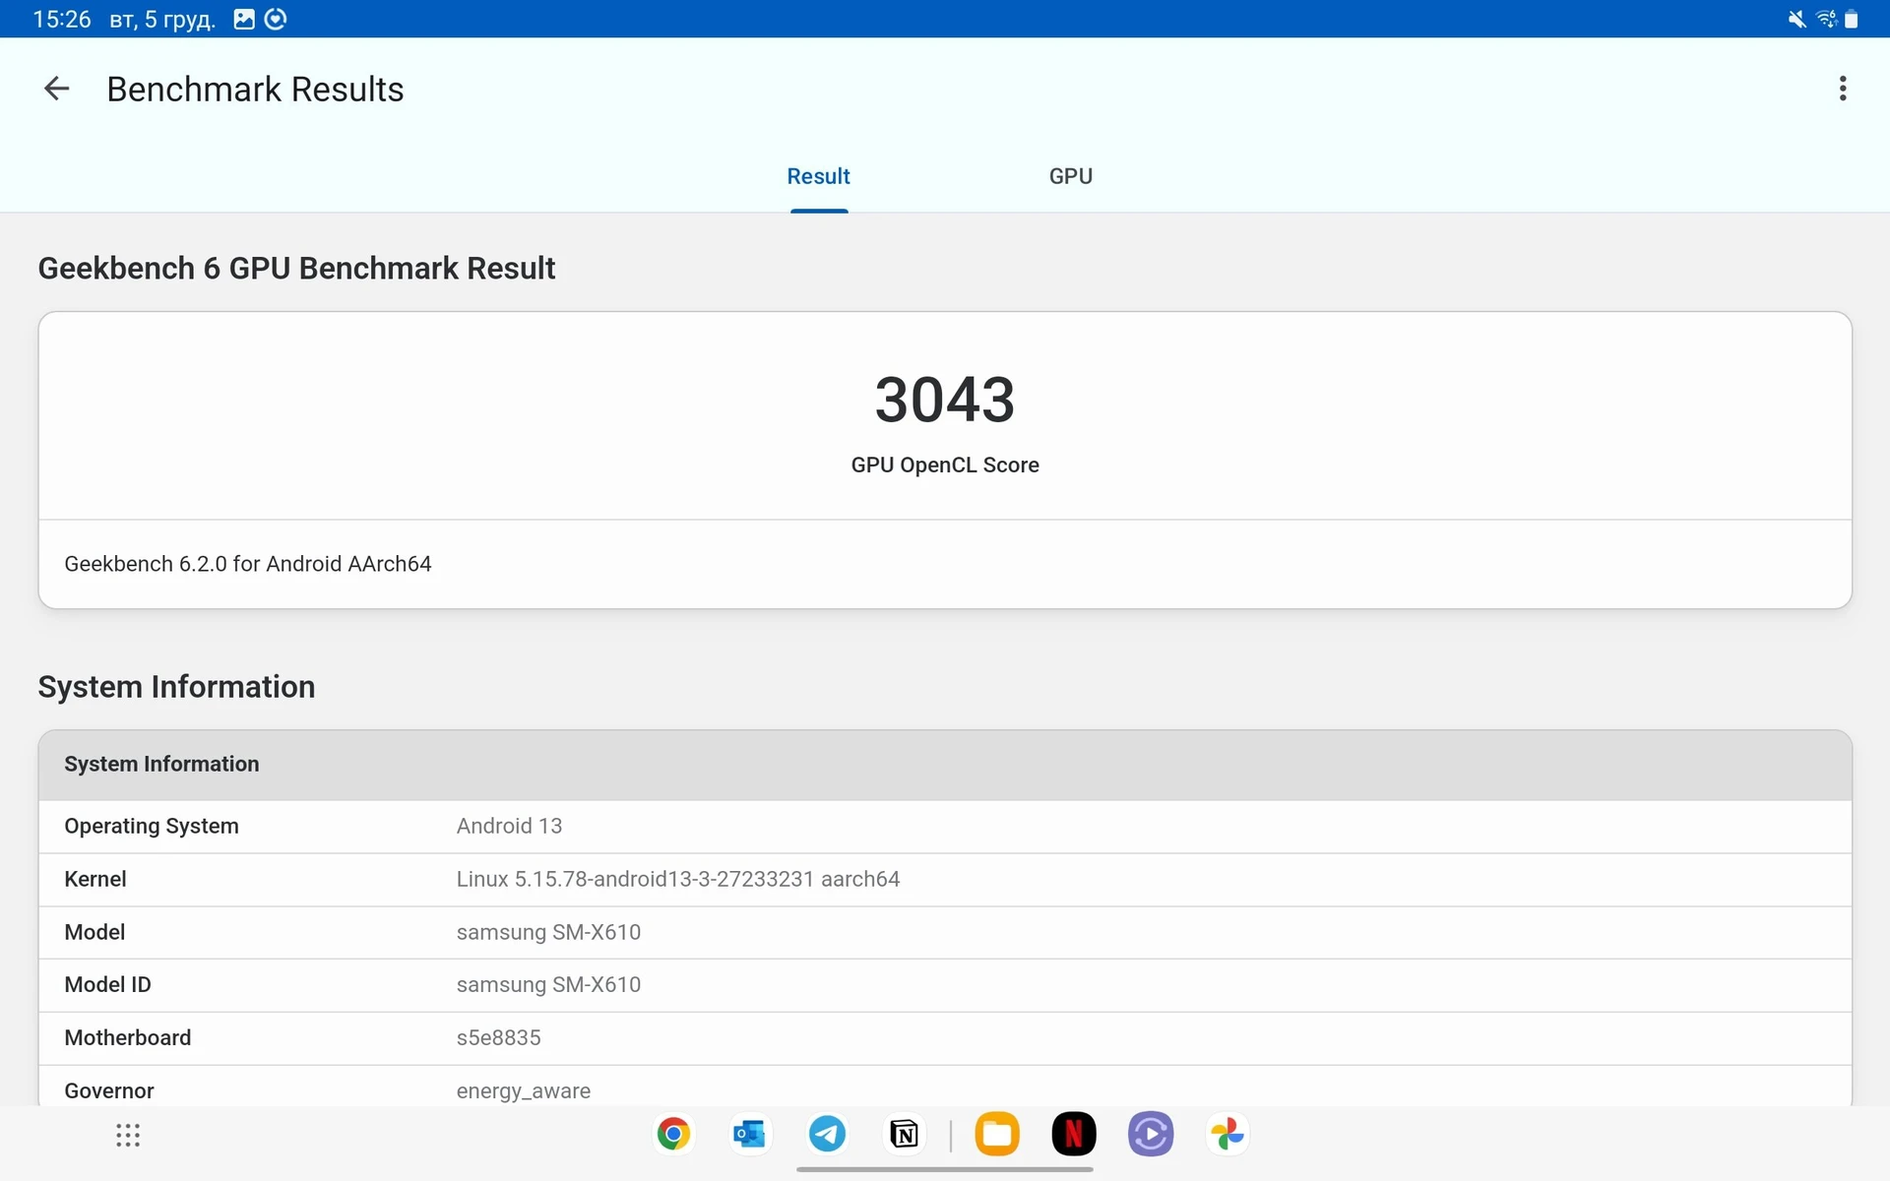Image resolution: width=1890 pixels, height=1181 pixels.
Task: Select the s5e8835 motherboard value
Action: tap(498, 1037)
